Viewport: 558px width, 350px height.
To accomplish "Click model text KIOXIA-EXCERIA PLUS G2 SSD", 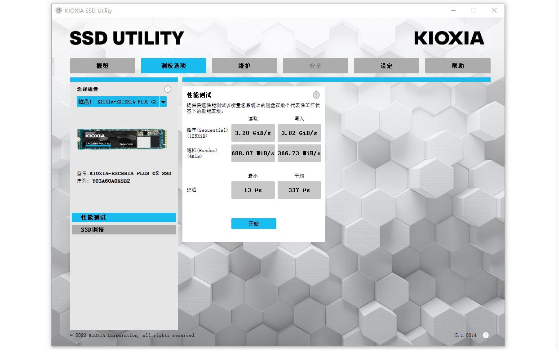I will (x=130, y=173).
